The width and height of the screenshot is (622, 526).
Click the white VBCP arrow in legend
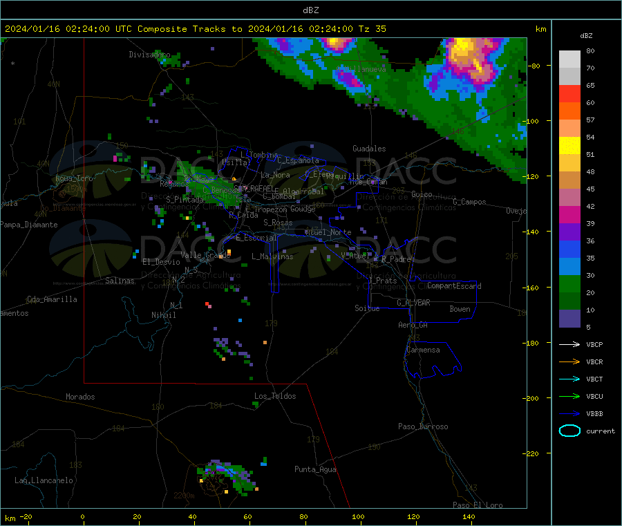pyautogui.click(x=569, y=344)
